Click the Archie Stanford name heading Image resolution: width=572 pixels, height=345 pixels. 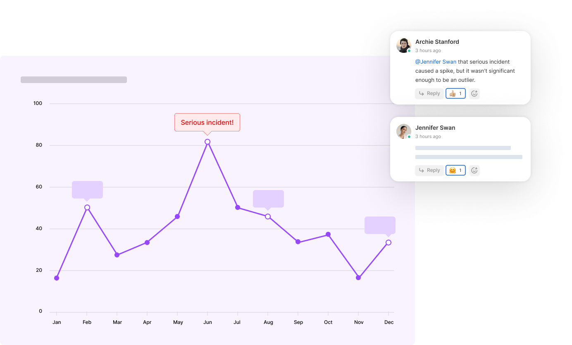[437, 42]
